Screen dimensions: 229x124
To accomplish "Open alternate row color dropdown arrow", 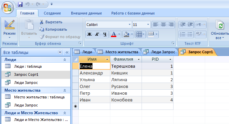I will (157, 34).
